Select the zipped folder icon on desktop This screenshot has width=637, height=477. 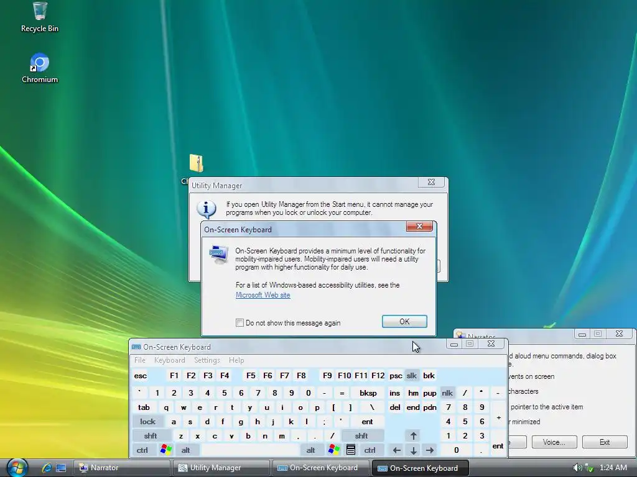196,163
